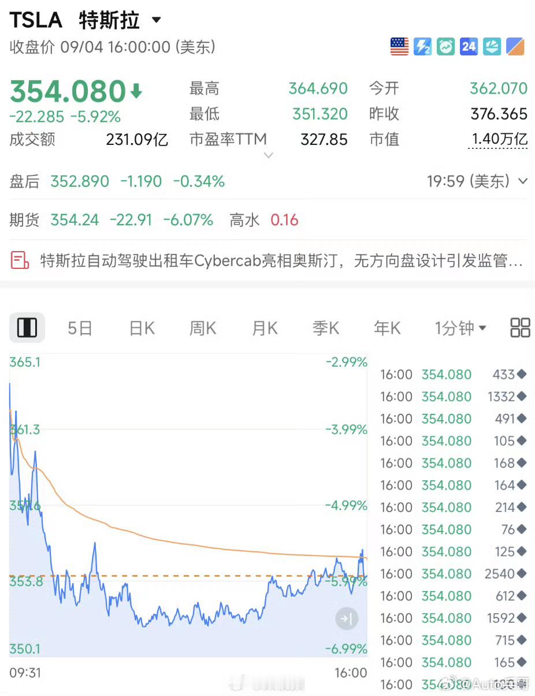Select the tick row with volume 1332
Image resolution: width=535 pixels, height=696 pixels.
coord(453,396)
